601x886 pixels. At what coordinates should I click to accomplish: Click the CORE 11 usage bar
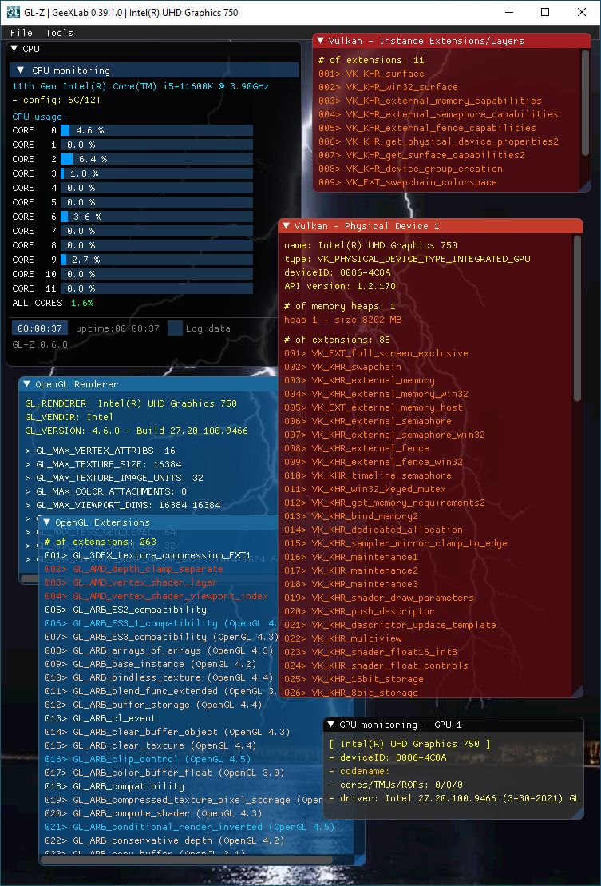click(x=157, y=288)
